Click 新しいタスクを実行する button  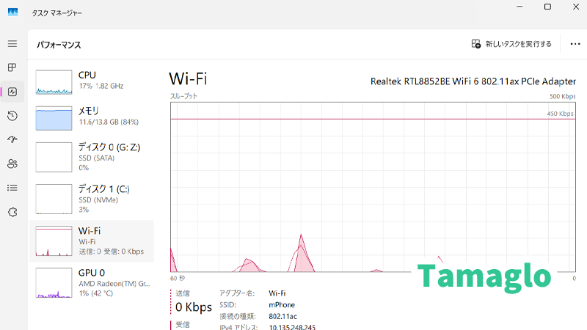pos(511,44)
